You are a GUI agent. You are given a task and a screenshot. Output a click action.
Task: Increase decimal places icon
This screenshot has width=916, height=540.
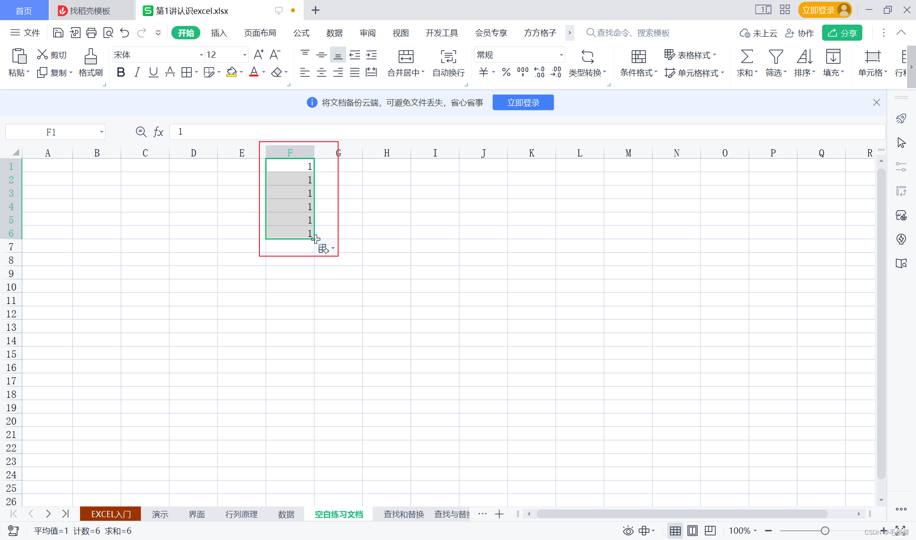pyautogui.click(x=539, y=72)
